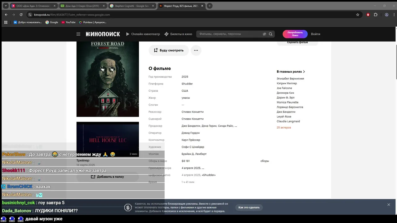Click the Войти login link
The width and height of the screenshot is (397, 223).
point(315,34)
